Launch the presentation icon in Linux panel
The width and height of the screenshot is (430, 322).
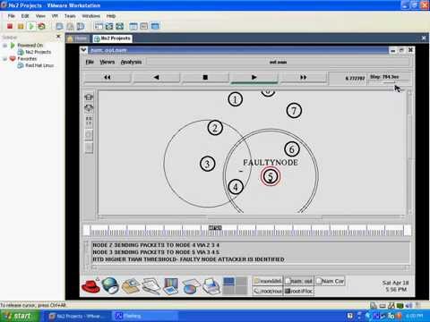click(171, 285)
